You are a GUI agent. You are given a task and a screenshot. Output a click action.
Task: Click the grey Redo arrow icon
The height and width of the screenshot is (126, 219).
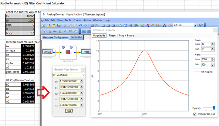point(86,25)
